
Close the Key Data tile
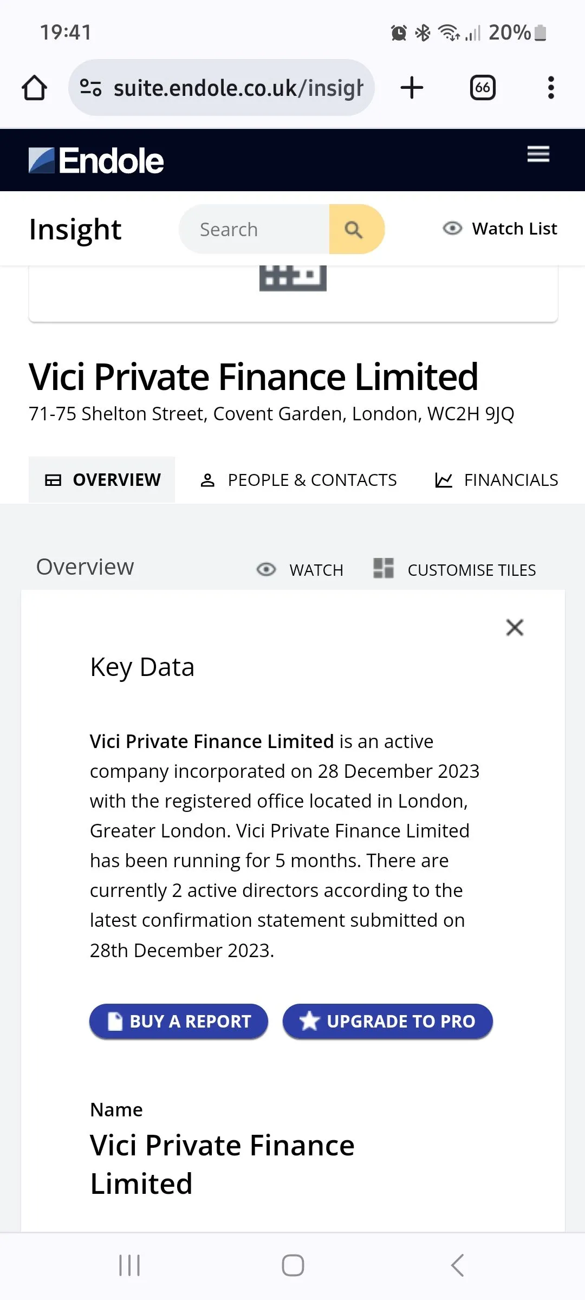[x=515, y=627]
